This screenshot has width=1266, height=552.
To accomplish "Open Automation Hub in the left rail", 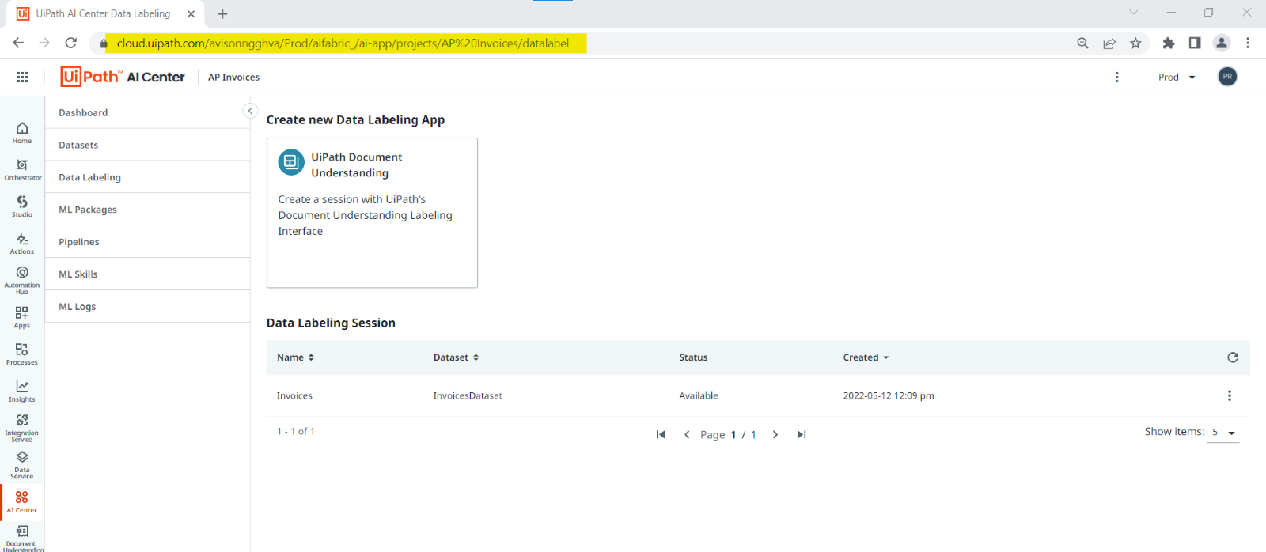I will [x=22, y=280].
